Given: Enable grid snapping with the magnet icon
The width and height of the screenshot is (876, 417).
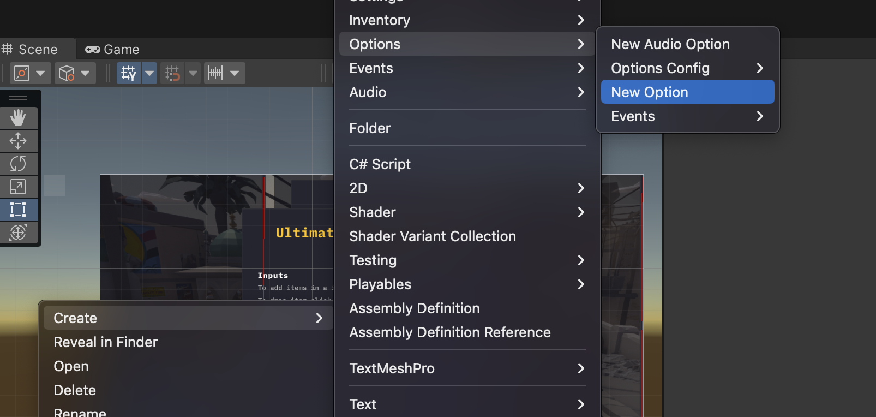Looking at the screenshot, I should pos(172,73).
